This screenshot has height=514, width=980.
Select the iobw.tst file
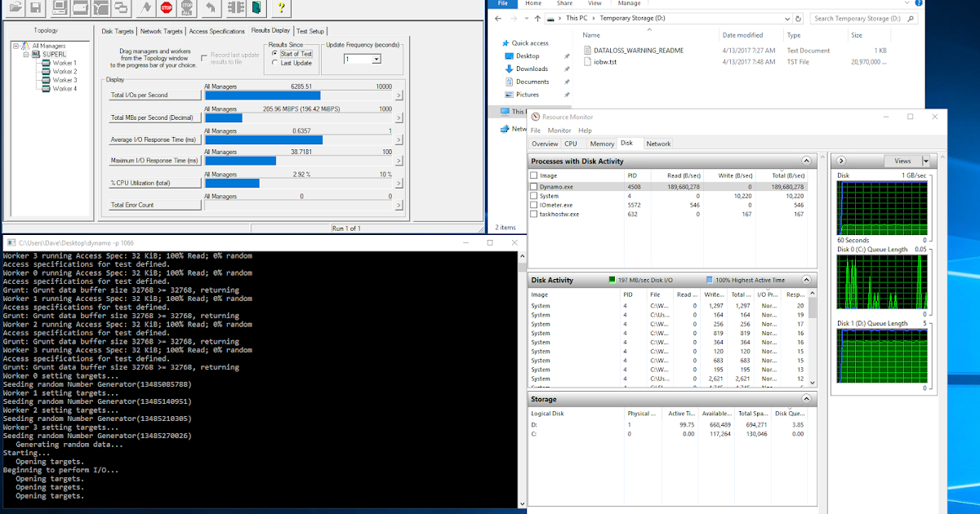(x=599, y=62)
